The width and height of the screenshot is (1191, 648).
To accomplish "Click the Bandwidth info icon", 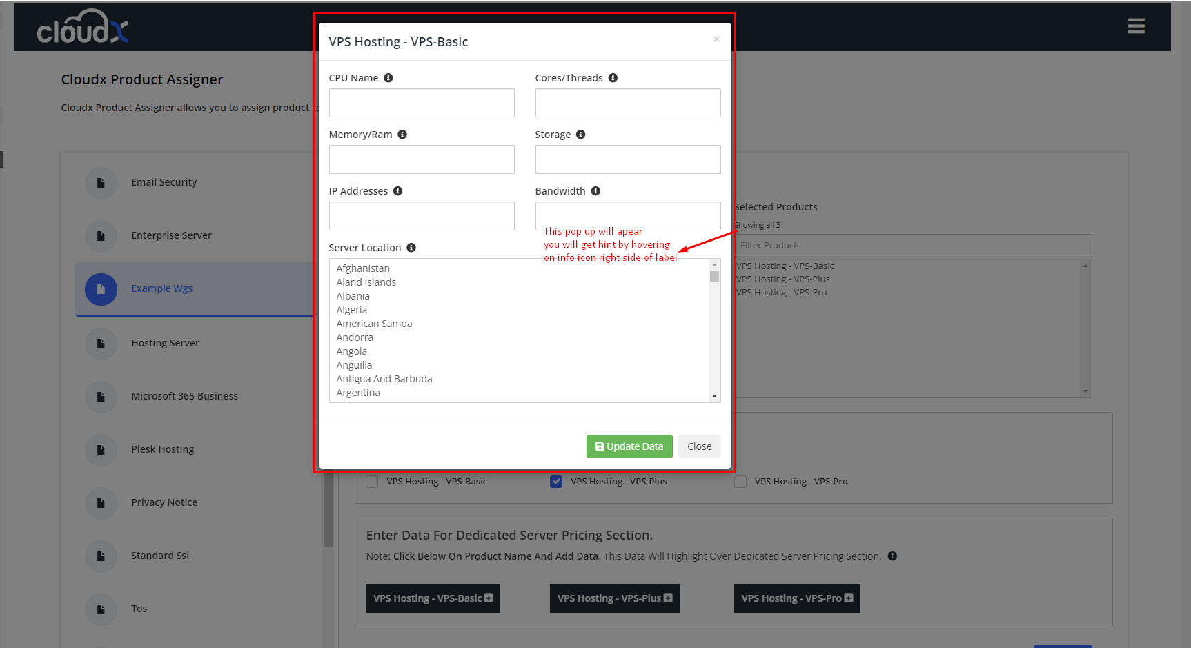I will coord(595,191).
